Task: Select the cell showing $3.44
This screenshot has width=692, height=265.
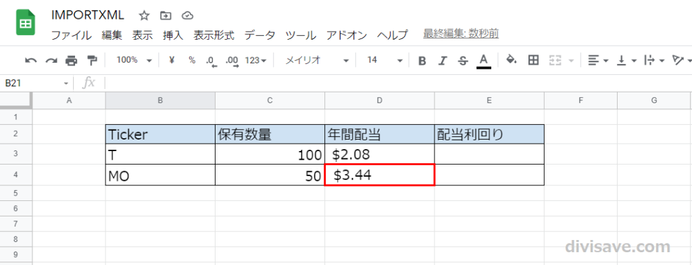Action: pos(380,175)
